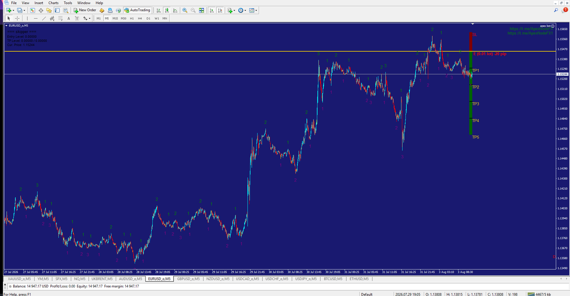Select the arrows objects tool

(x=85, y=18)
